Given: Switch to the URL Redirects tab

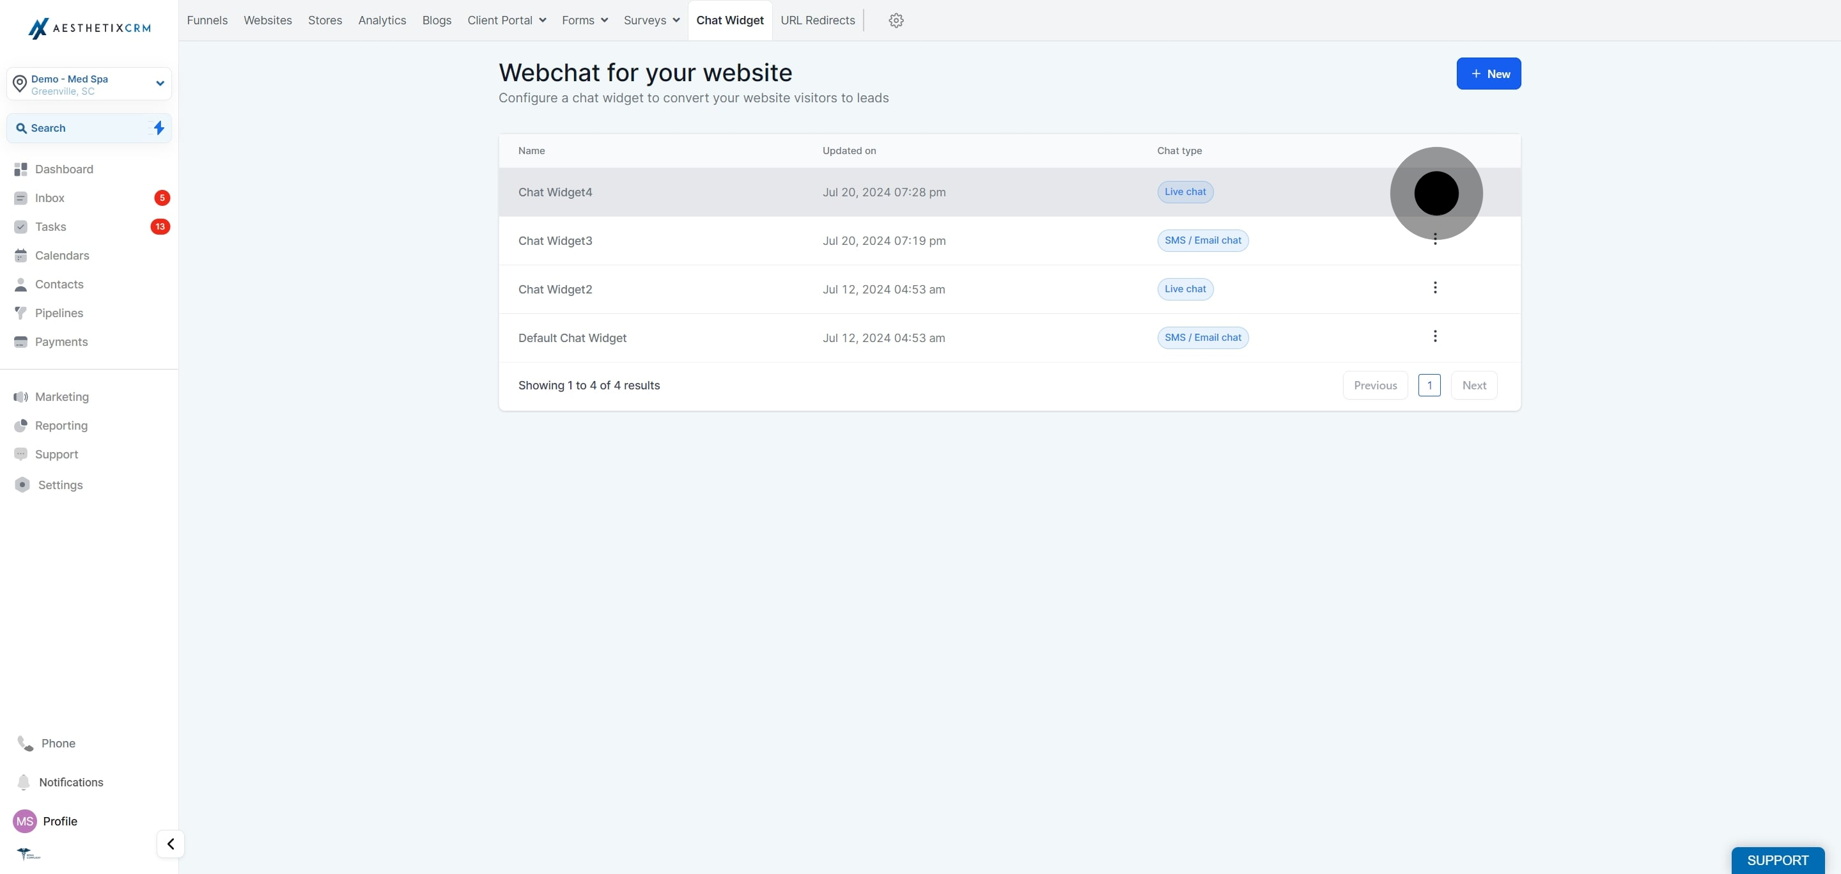Looking at the screenshot, I should point(817,20).
